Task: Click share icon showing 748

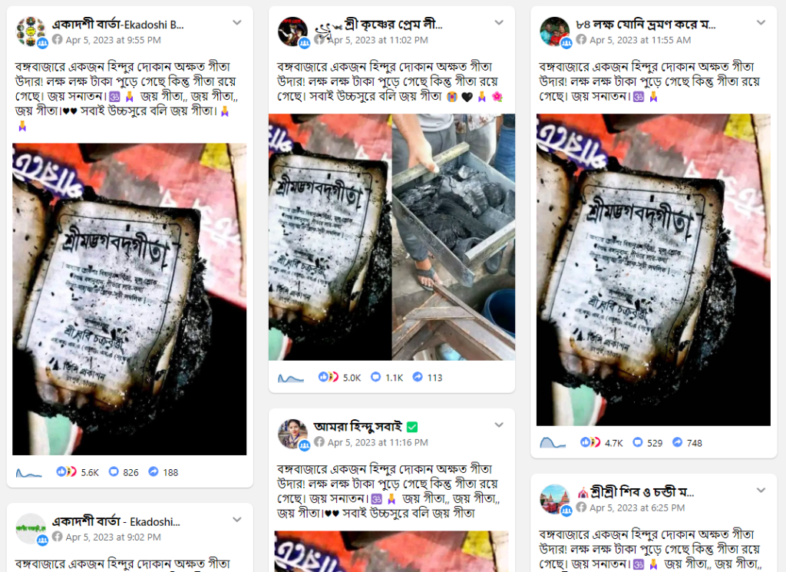Action: coord(677,442)
